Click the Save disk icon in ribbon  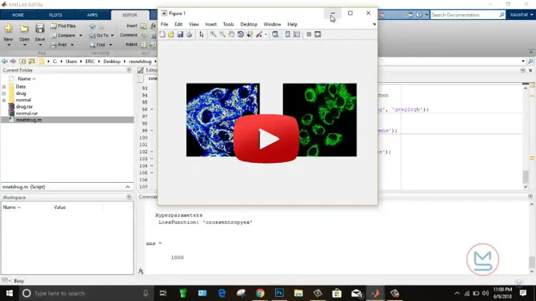[x=40, y=28]
